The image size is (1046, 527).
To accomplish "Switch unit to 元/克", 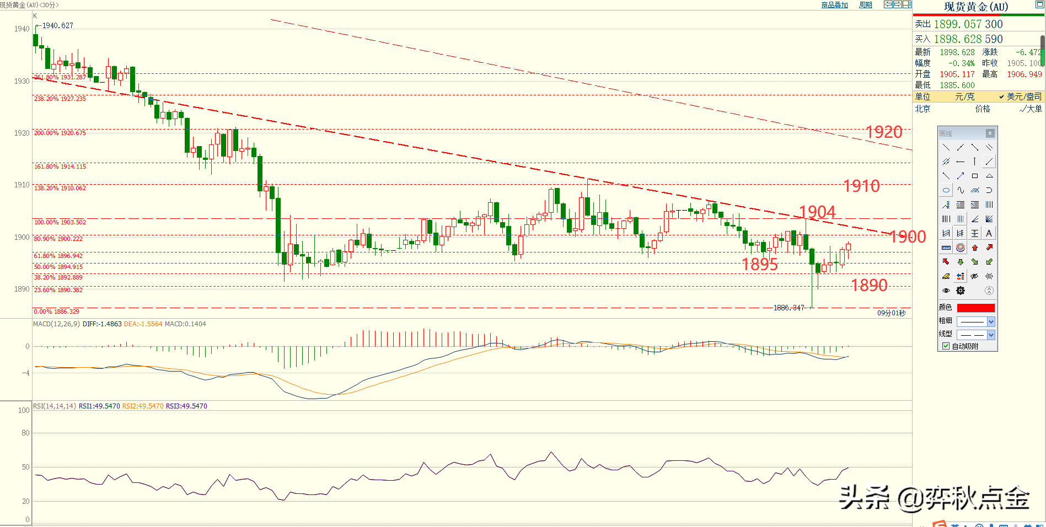I will coord(964,96).
